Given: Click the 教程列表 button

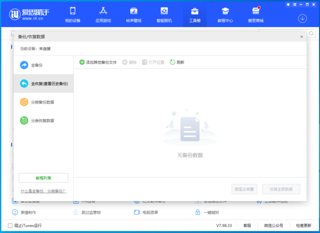Looking at the screenshot, I should point(43,178).
